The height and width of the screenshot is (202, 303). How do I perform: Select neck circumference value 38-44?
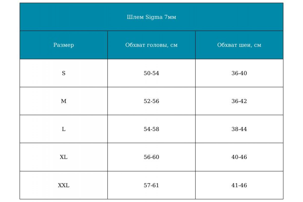[x=239, y=129]
